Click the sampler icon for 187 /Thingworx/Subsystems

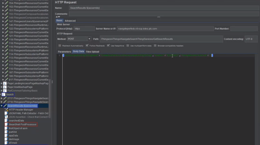click(6, 72)
